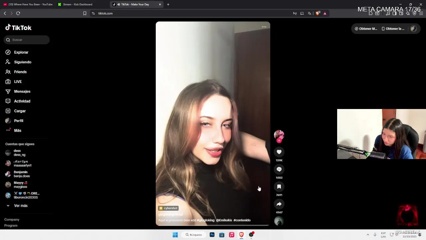This screenshot has width=426, height=240.
Task: Close the TikTok browser tab
Action: click(x=160, y=4)
